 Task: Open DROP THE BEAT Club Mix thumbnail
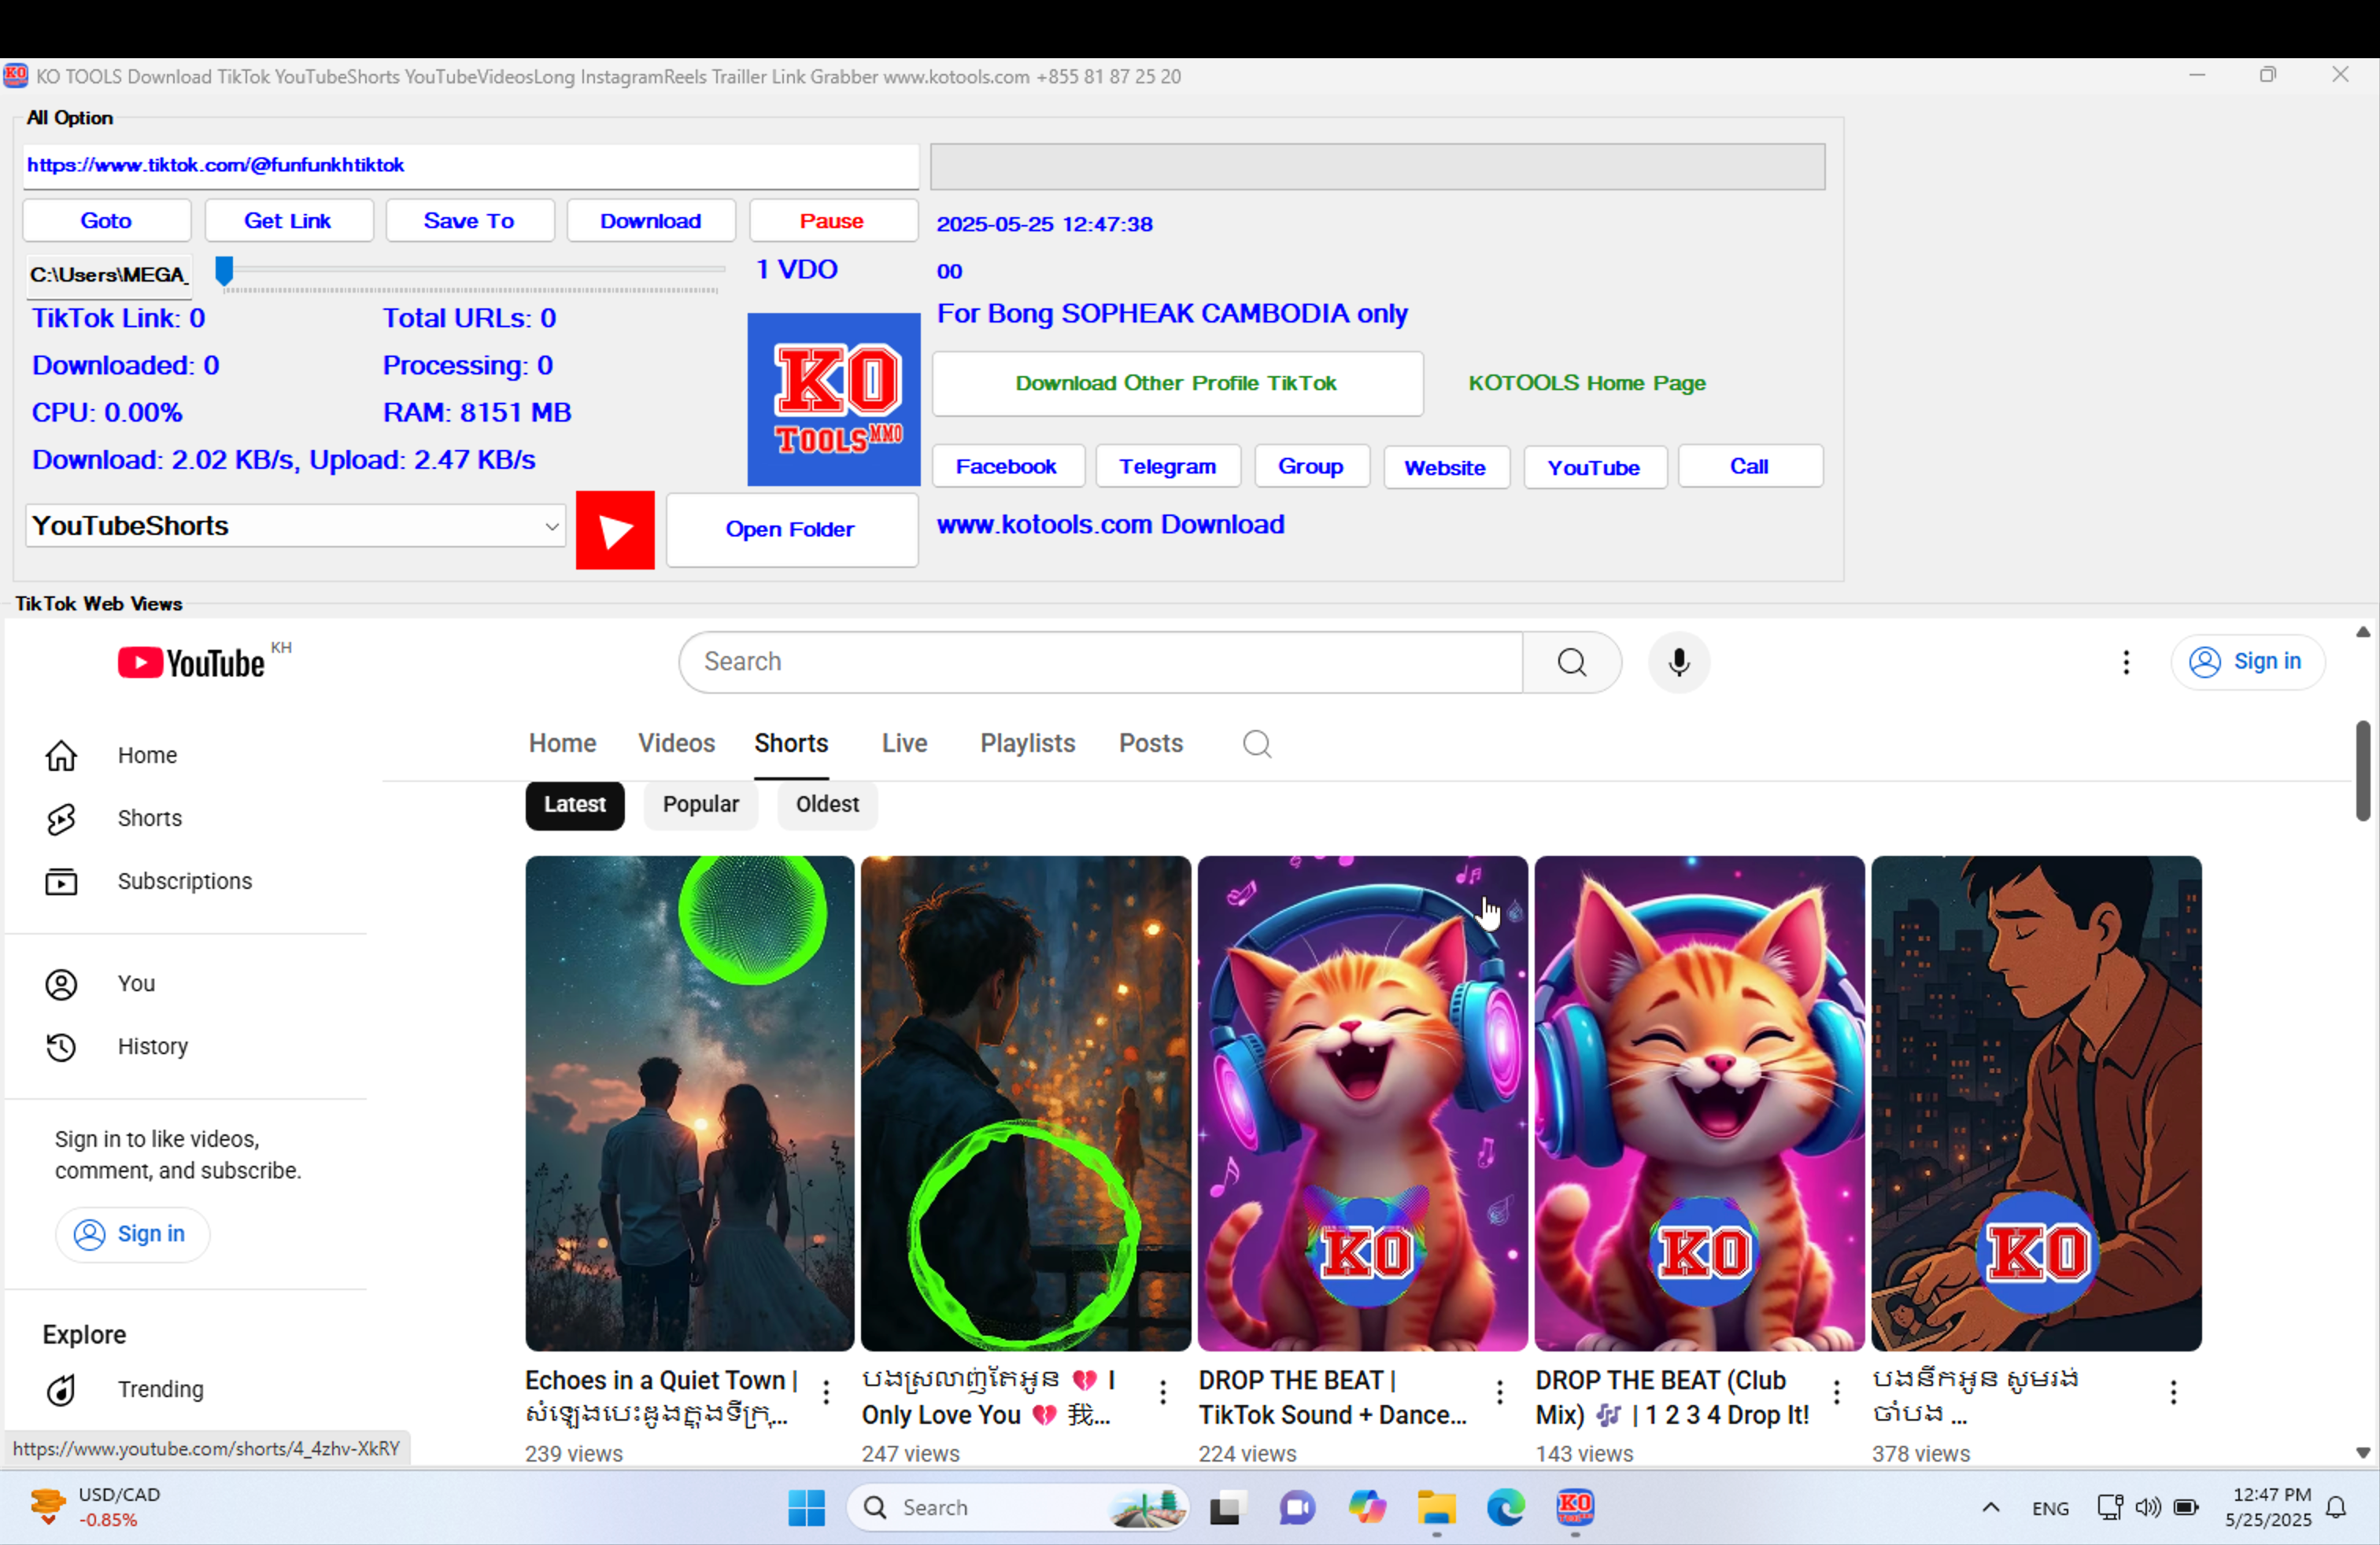click(1700, 1103)
